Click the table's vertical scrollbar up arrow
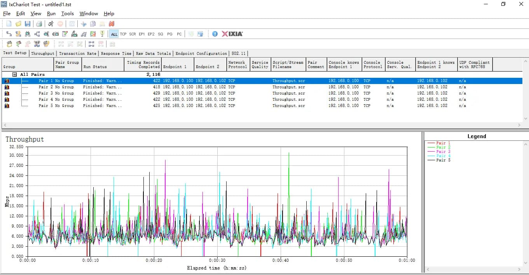 (526, 61)
